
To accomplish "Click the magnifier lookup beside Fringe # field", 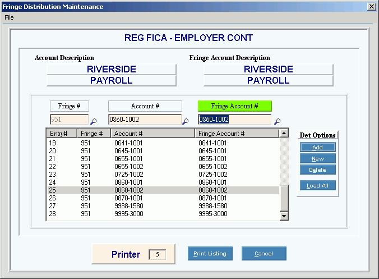I will coord(93,121).
